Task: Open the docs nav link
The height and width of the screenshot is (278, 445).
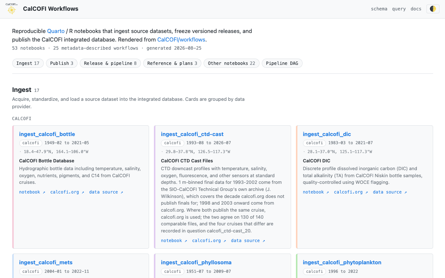Action: (416, 9)
